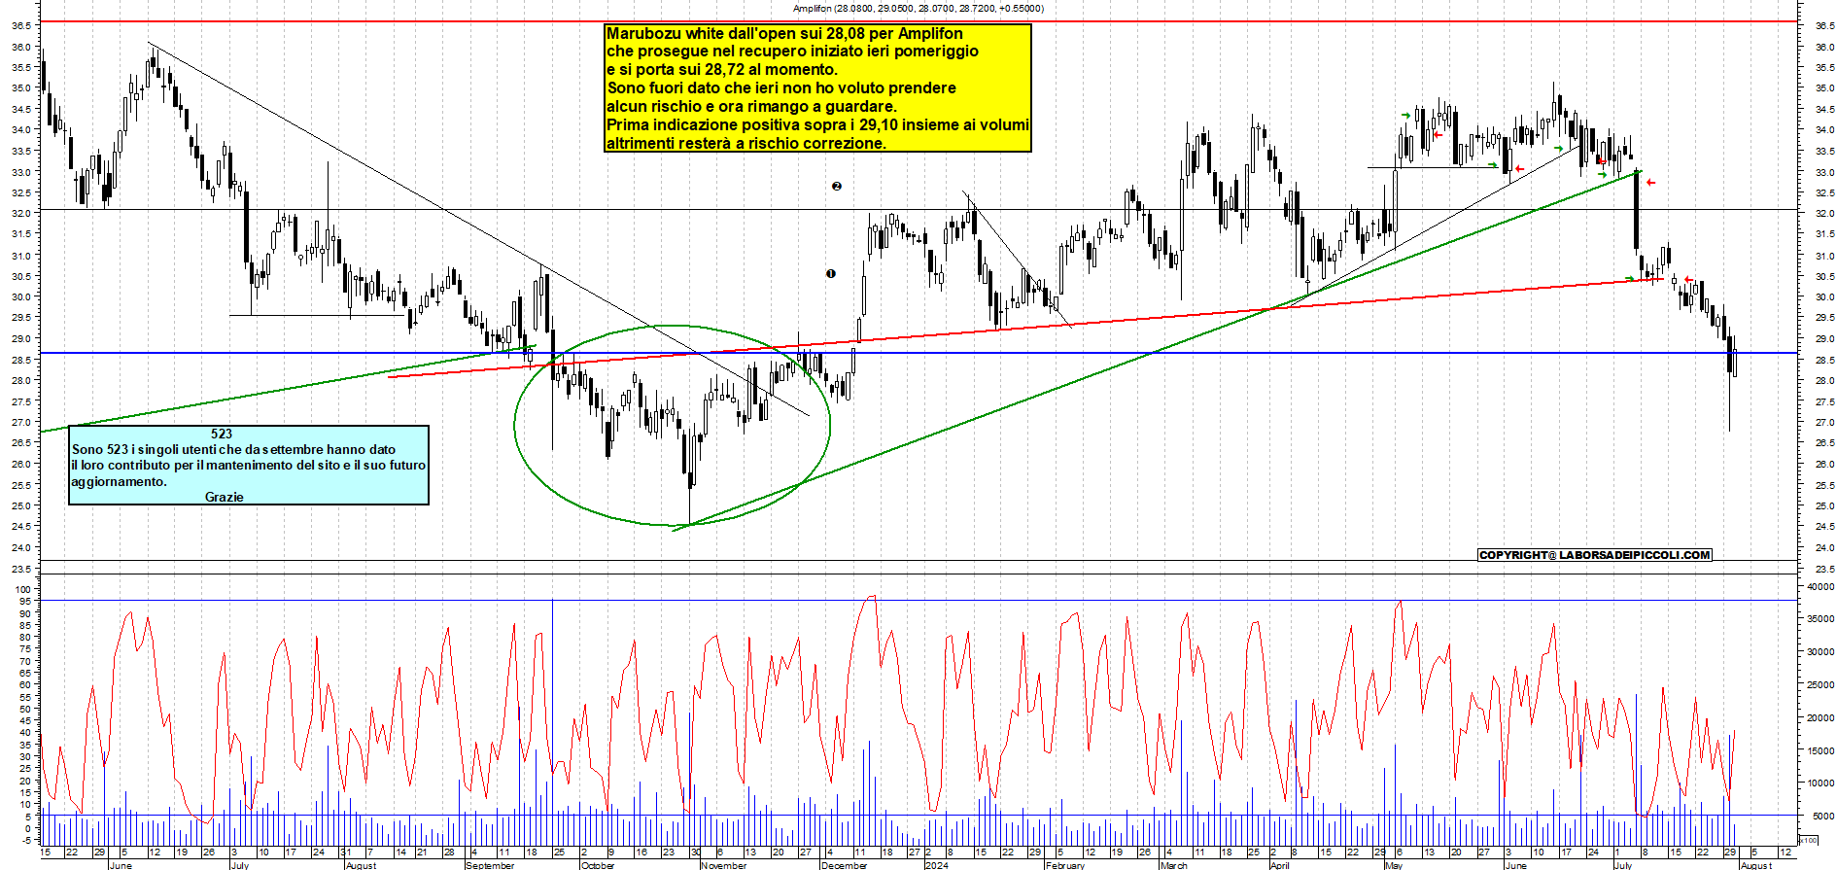Click the 100 level on the oscillator scale

tap(23, 589)
